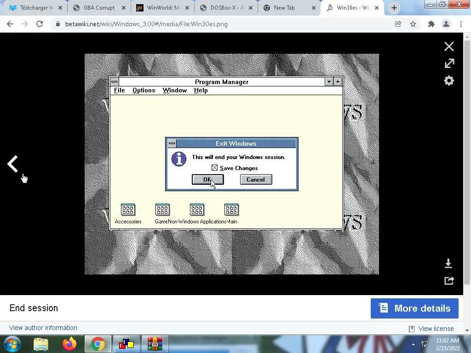Close the WinWorld tab
The width and height of the screenshot is (471, 353).
tap(187, 8)
